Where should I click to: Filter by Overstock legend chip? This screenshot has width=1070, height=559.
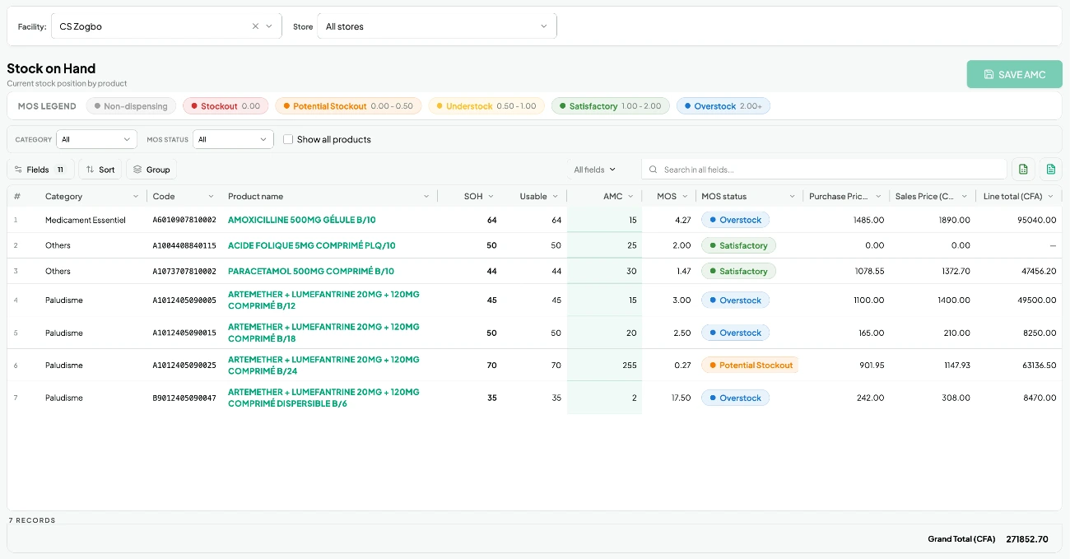[x=723, y=106]
